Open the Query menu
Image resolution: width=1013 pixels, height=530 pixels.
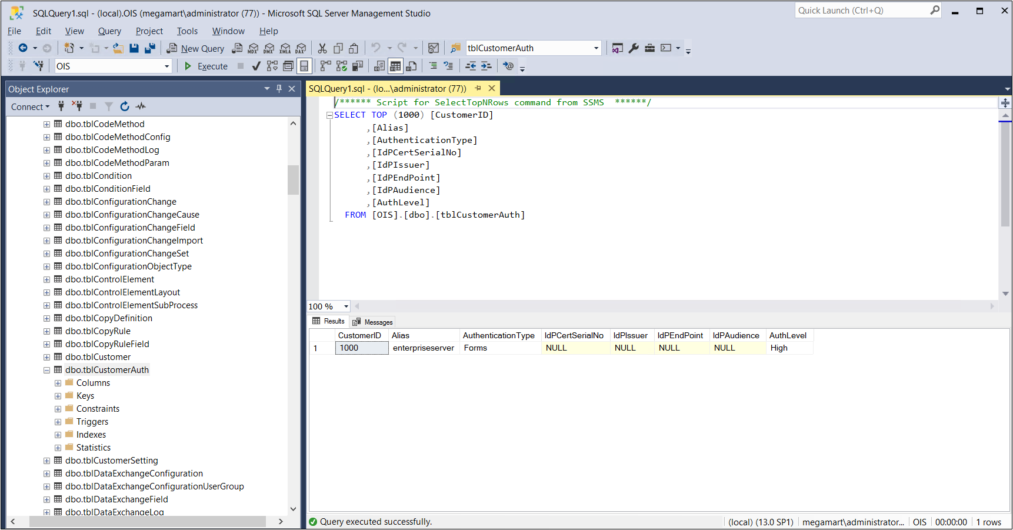[x=109, y=31]
